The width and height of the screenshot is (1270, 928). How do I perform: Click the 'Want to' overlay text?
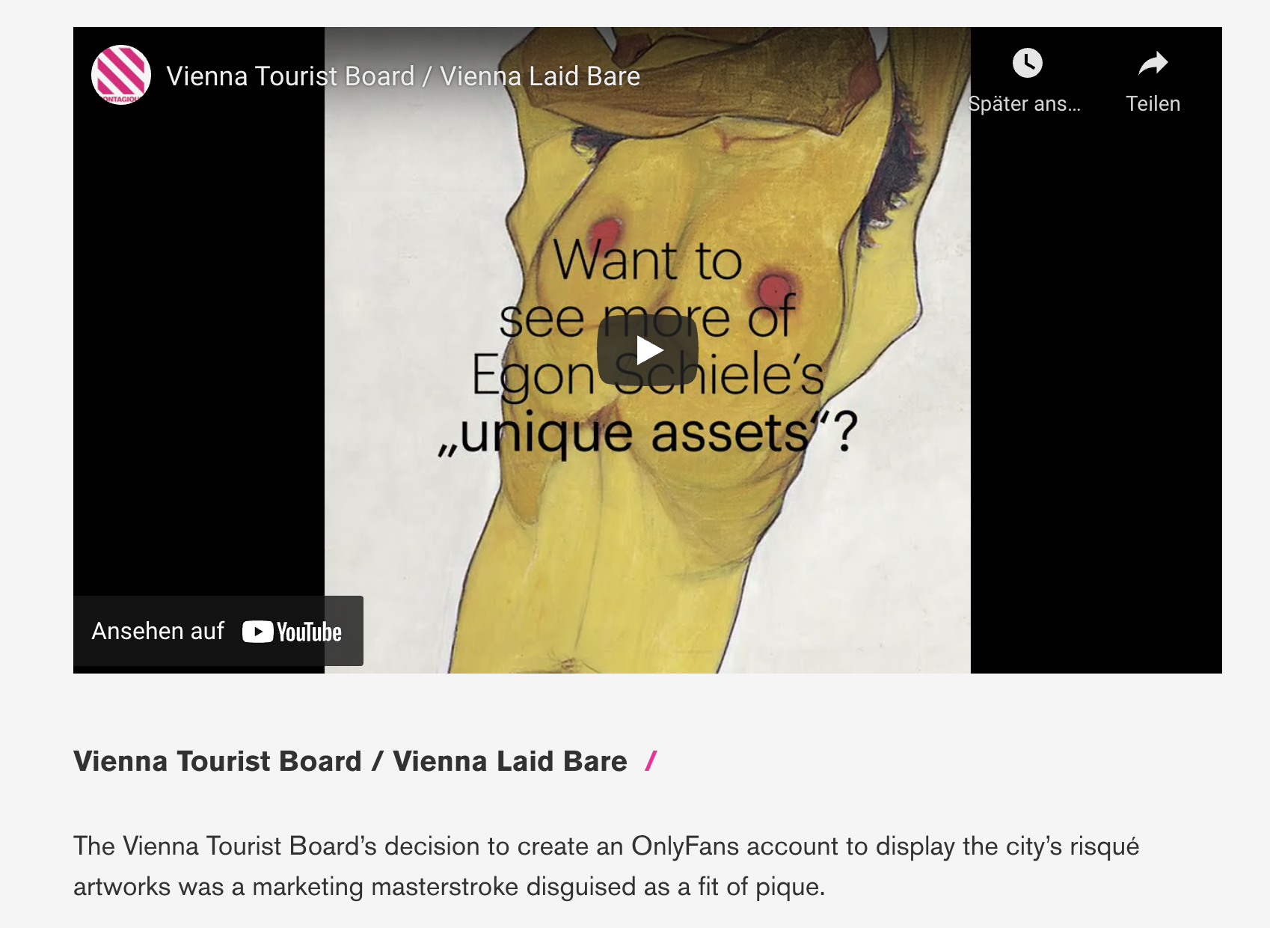click(648, 260)
